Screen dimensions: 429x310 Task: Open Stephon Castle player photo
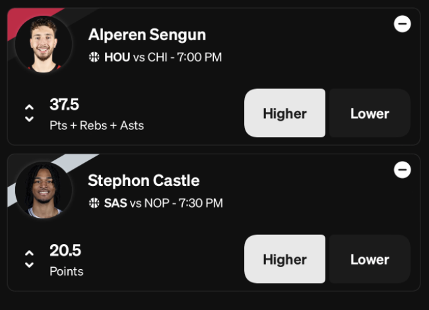[x=44, y=190]
